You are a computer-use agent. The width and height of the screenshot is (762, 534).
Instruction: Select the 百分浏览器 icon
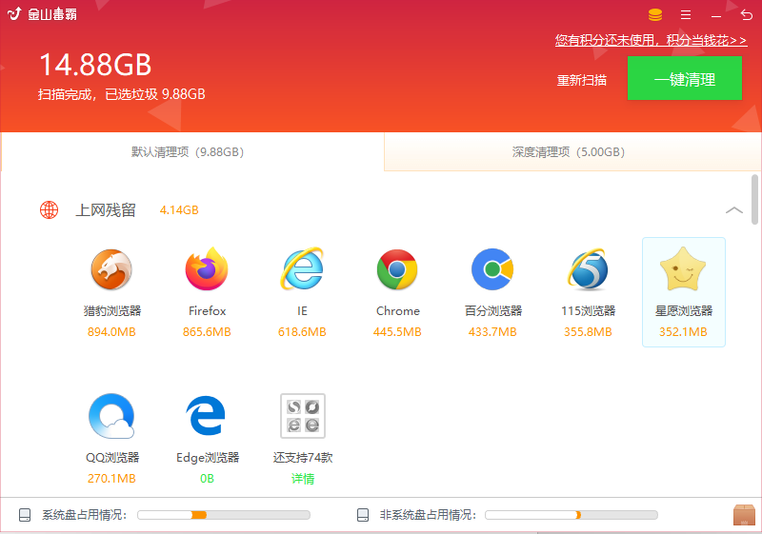click(x=492, y=269)
